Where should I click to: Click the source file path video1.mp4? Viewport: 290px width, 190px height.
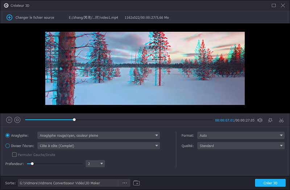tap(94, 17)
